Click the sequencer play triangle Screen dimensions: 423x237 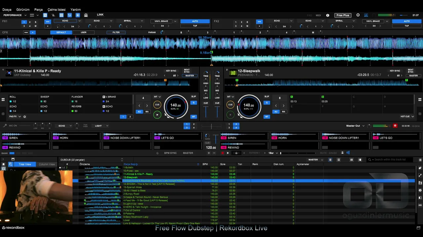(228, 153)
